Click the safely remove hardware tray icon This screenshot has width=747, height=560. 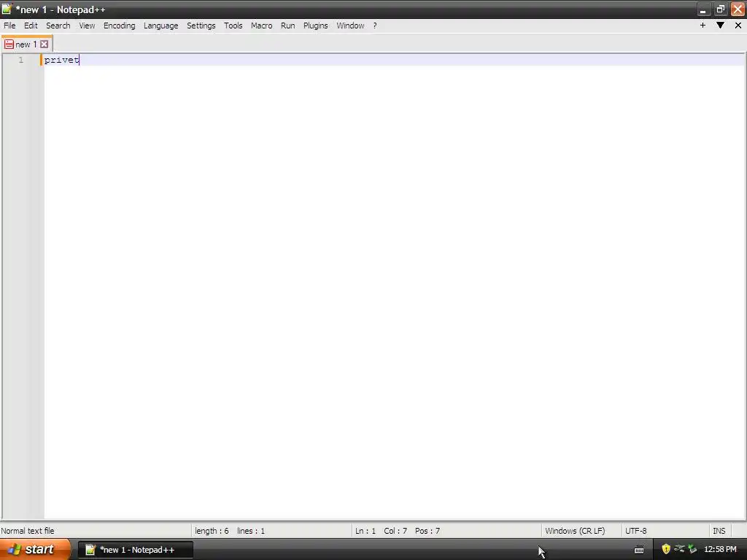pos(692,549)
